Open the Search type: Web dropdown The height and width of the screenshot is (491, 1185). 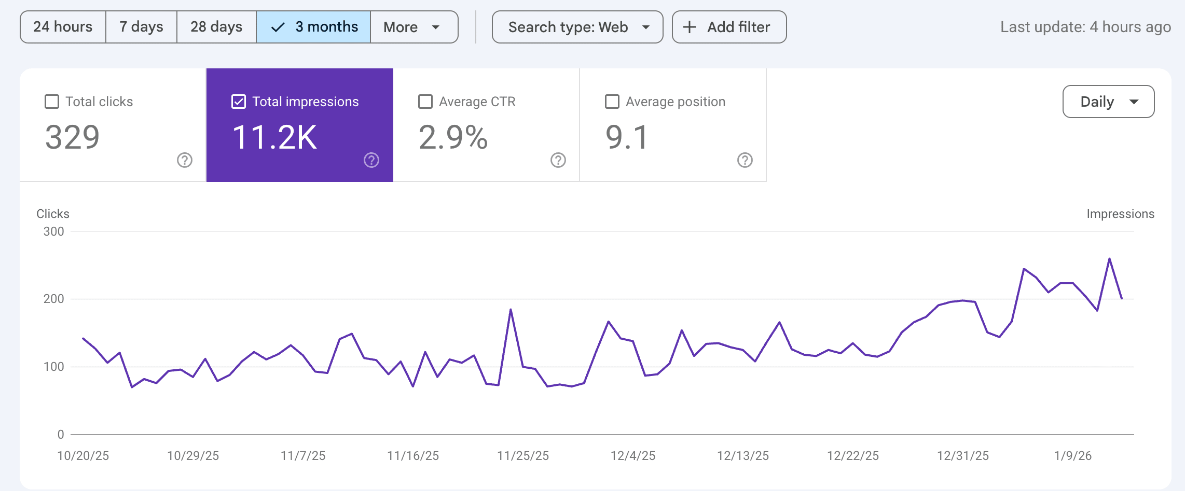577,27
